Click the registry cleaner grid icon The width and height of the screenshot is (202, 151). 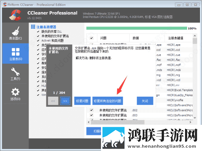(33, 27)
